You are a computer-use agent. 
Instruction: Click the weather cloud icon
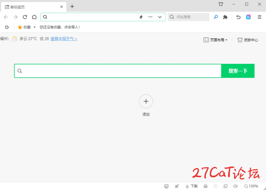tap(15, 39)
